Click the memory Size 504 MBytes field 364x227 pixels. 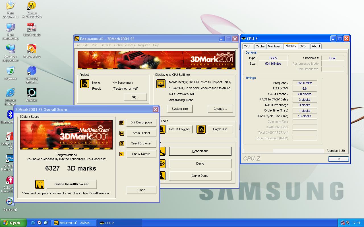click(273, 64)
